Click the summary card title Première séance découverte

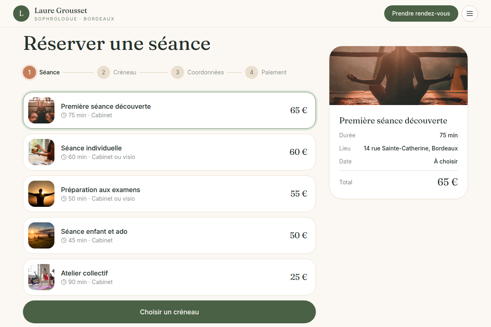[x=393, y=121]
